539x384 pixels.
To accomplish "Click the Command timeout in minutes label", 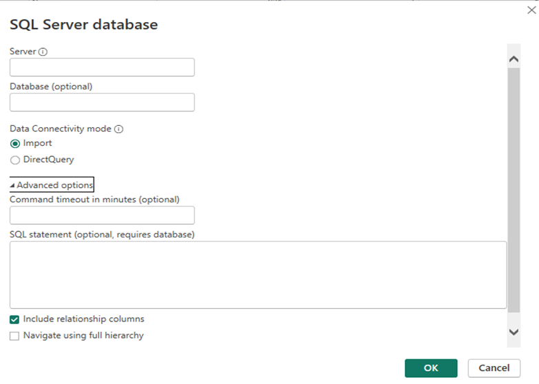I will click(x=94, y=200).
